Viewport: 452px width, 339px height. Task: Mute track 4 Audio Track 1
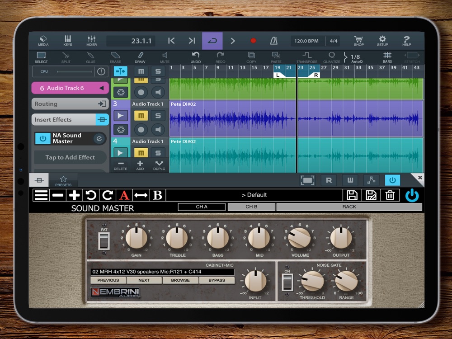[141, 152]
